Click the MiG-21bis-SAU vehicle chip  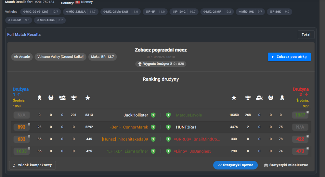point(121,12)
